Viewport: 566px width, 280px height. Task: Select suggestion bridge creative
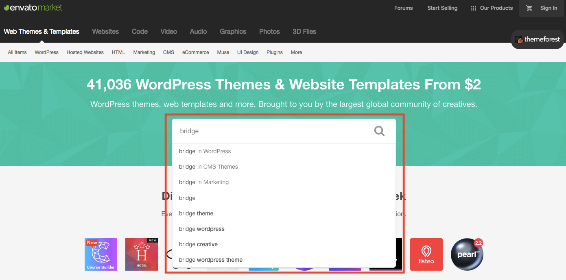[284, 244]
